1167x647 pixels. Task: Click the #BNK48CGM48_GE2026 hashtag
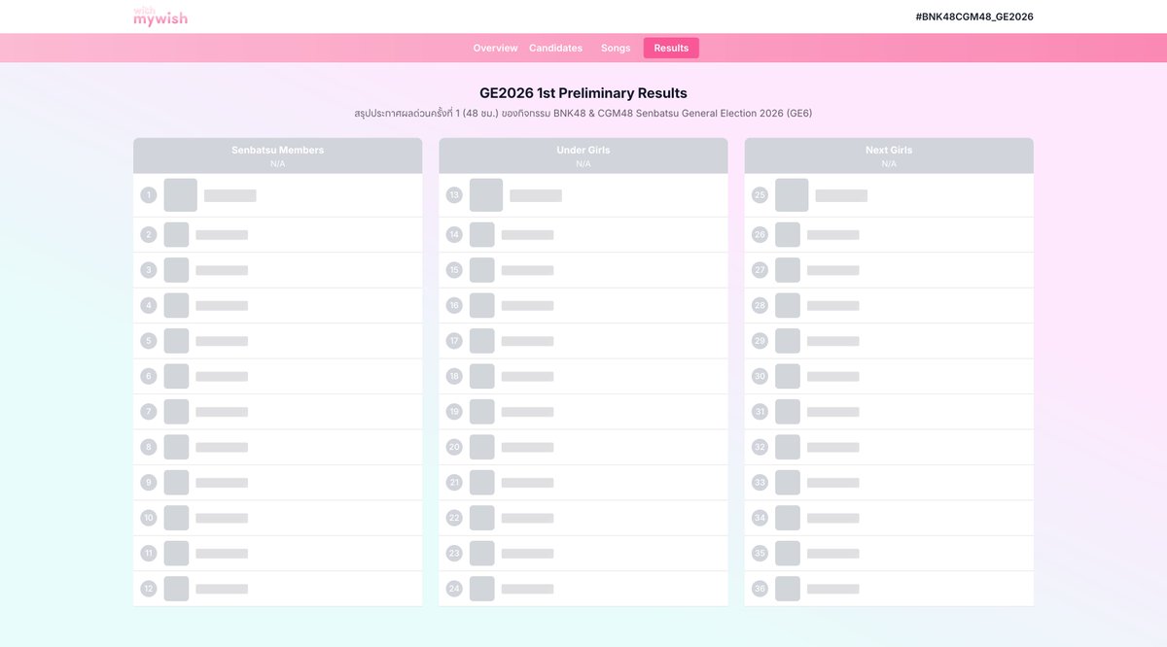974,17
